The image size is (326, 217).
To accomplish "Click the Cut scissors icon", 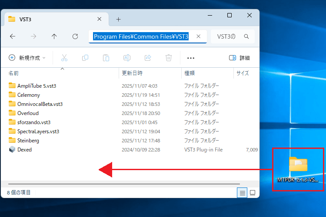I will pos(64,58).
